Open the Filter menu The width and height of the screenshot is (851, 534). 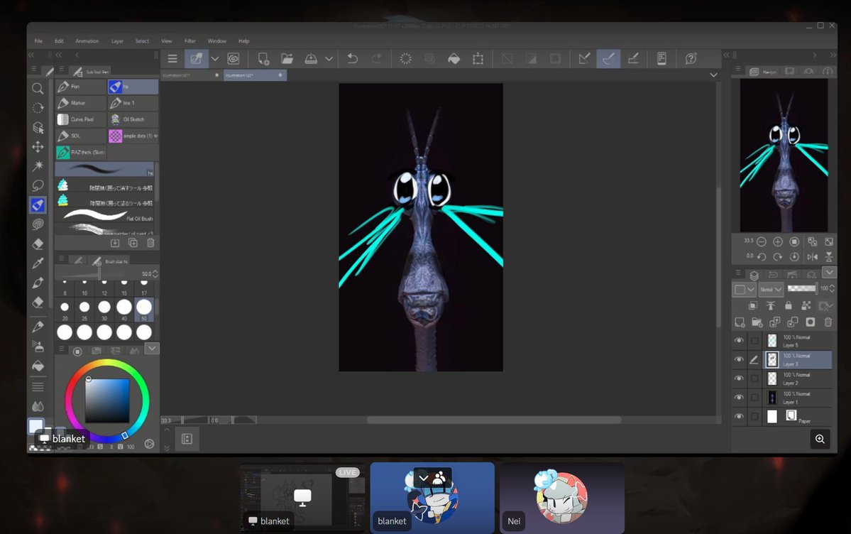tap(190, 40)
